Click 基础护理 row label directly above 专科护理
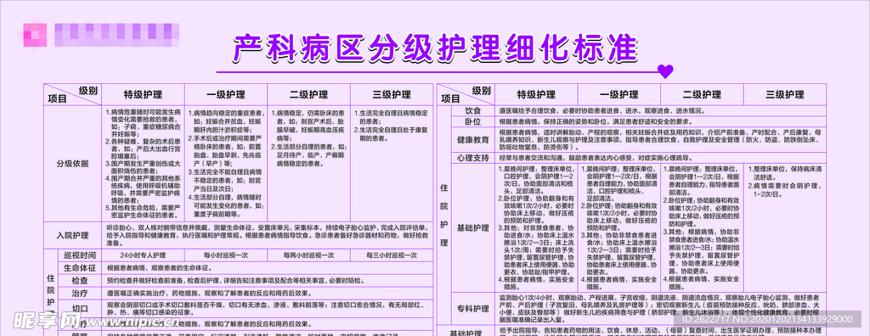The width and height of the screenshot is (870, 336). (472, 228)
